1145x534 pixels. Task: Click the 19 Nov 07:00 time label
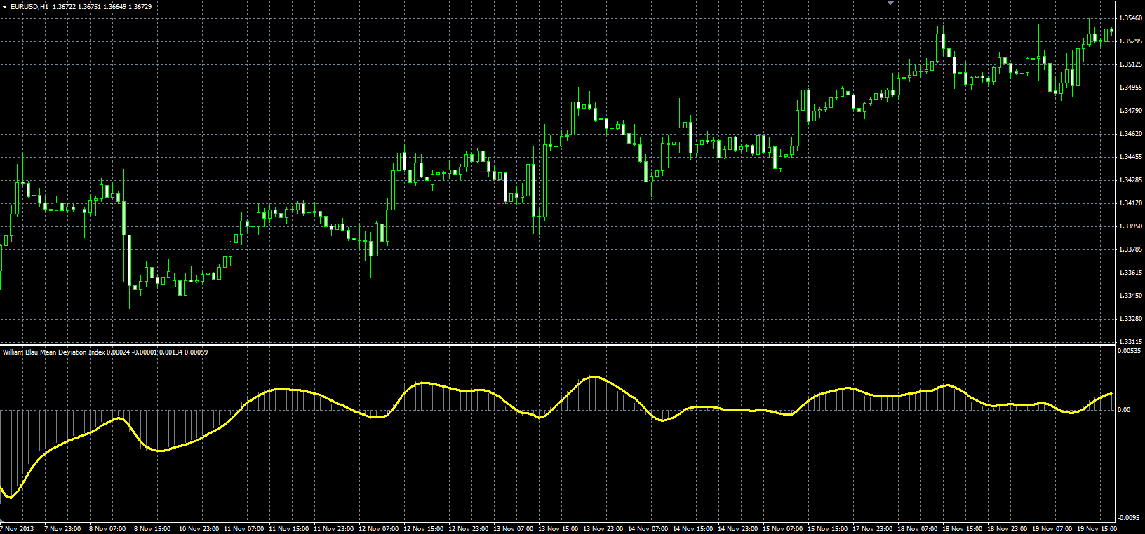[x=1052, y=529]
